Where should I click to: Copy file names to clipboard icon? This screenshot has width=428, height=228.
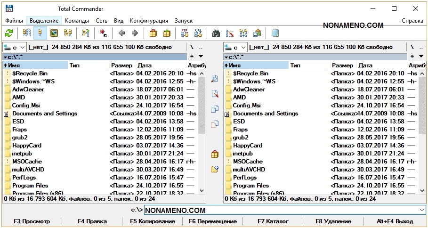coord(257,33)
